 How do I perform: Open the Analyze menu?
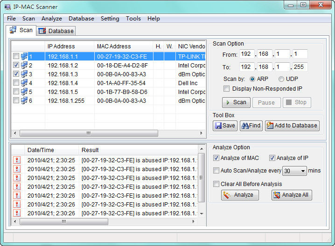(51, 19)
